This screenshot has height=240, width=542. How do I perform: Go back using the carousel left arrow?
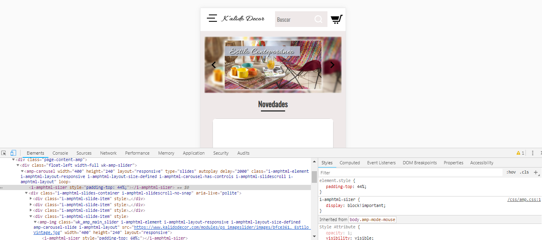pos(214,65)
